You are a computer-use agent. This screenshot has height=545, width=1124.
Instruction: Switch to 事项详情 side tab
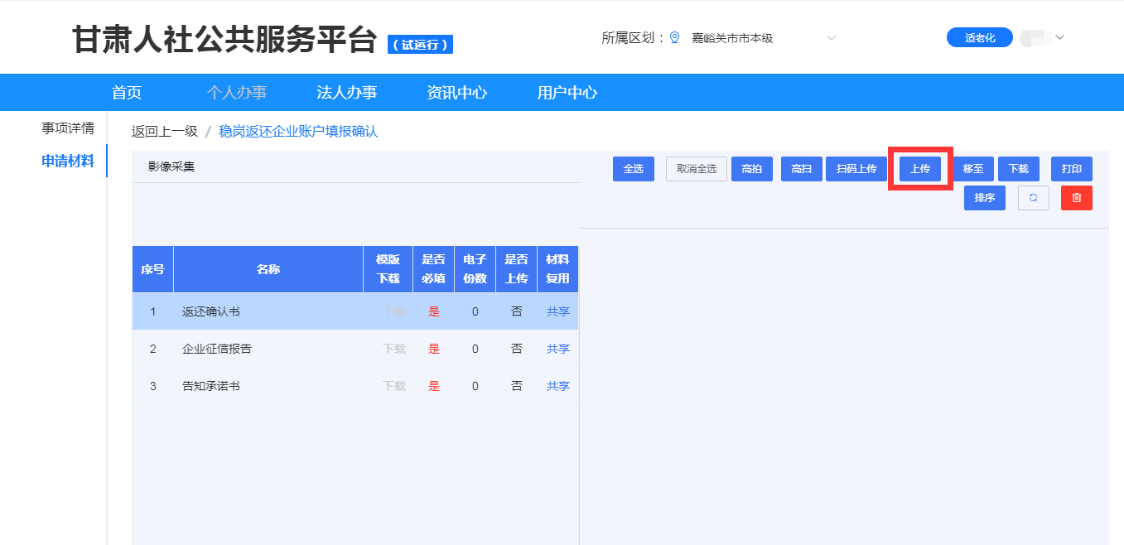pos(68,128)
